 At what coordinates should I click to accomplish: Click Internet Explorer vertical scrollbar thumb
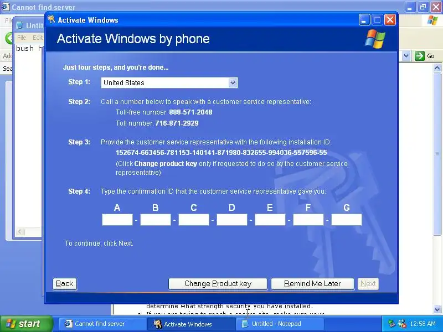437,154
